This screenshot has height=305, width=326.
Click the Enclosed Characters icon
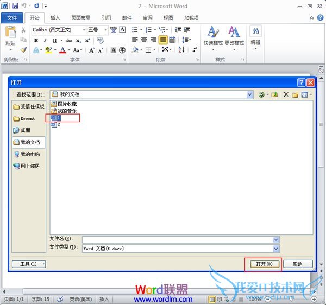(x=122, y=50)
